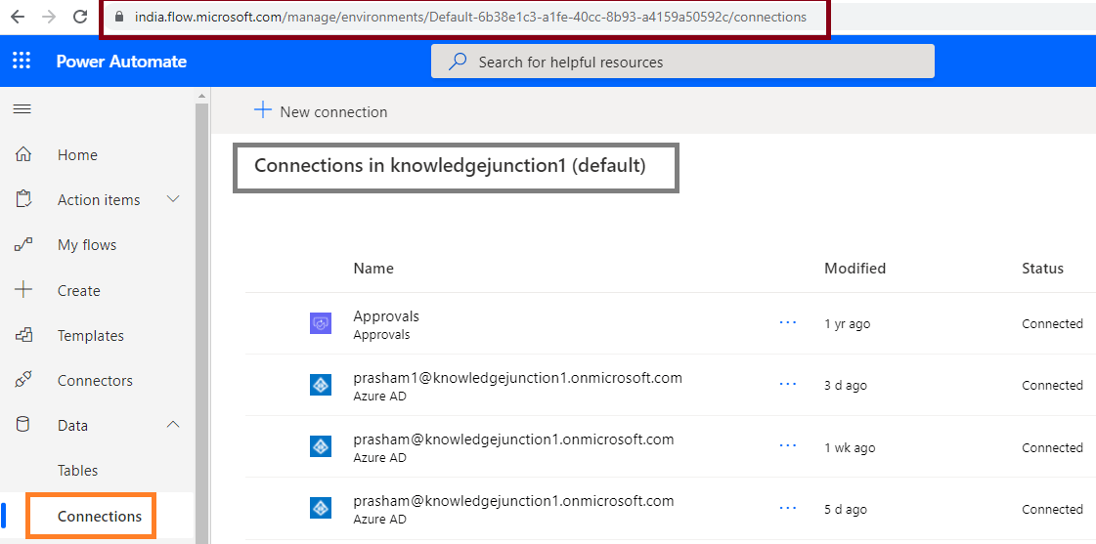Collapse the navigation with hamburger icon

(22, 109)
